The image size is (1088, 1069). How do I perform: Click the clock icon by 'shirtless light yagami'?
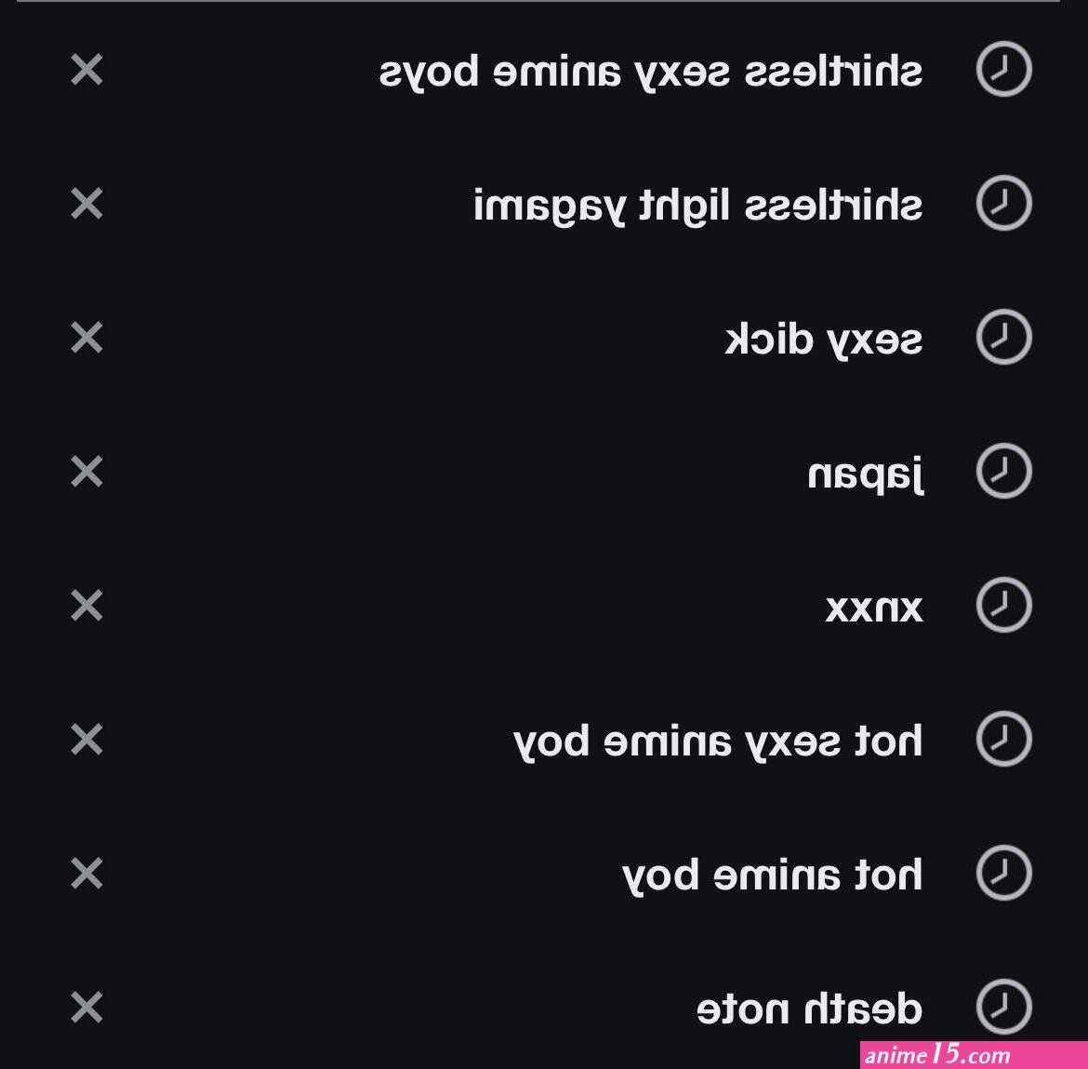[x=1003, y=203]
